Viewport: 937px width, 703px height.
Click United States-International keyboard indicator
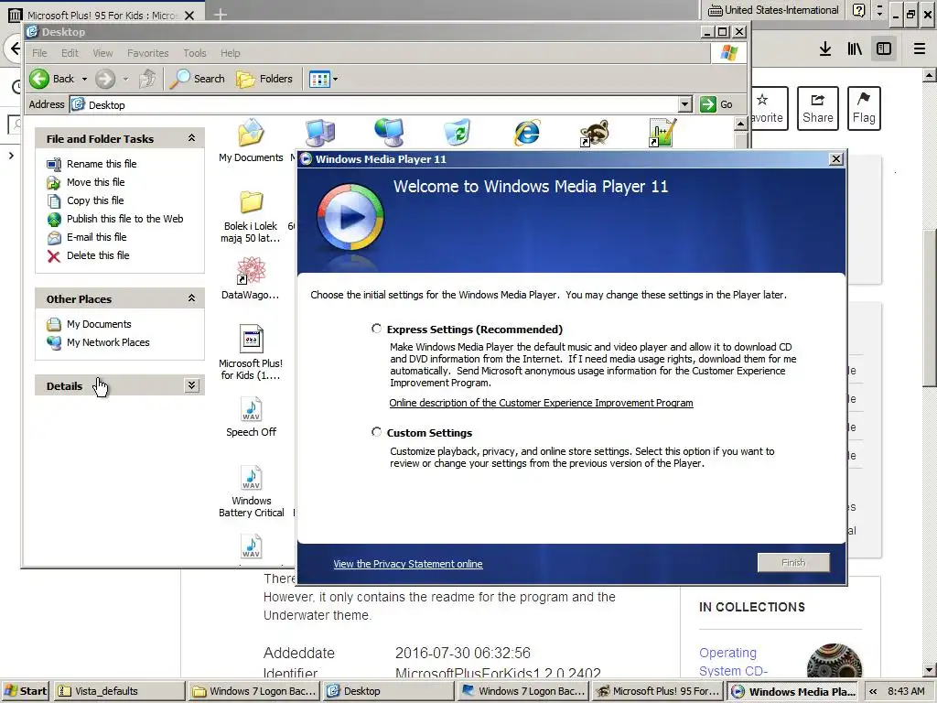click(773, 10)
